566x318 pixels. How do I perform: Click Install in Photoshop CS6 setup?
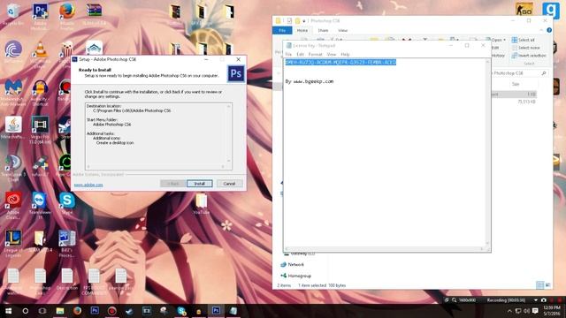[x=200, y=184]
